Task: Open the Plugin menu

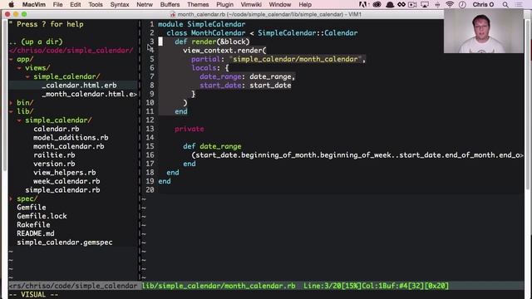Action: click(224, 4)
